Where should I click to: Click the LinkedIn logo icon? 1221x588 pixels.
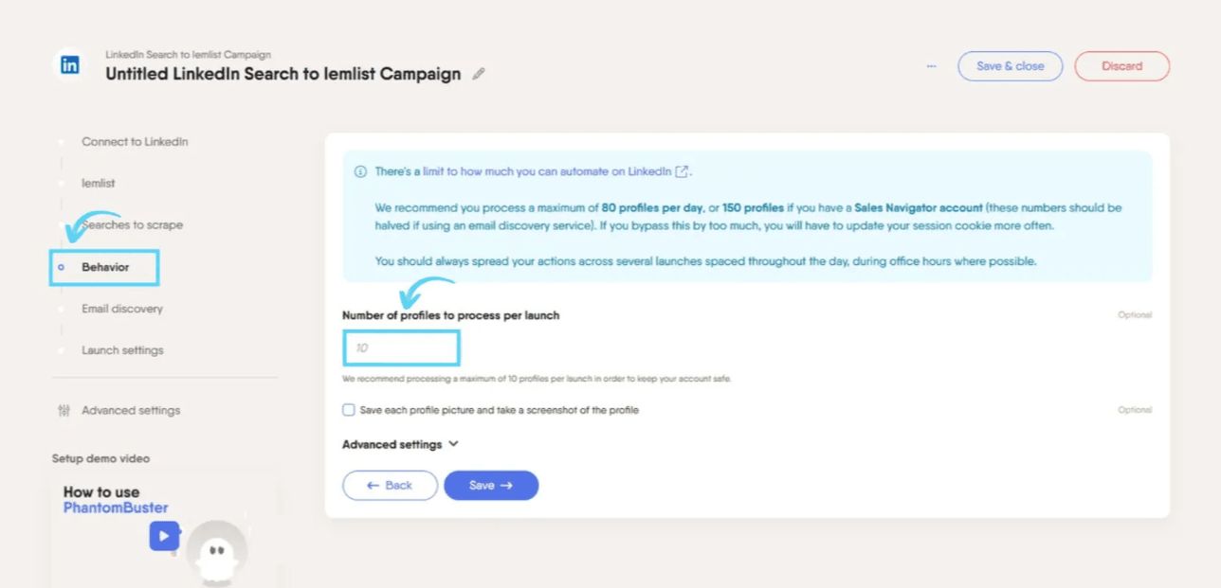point(69,65)
